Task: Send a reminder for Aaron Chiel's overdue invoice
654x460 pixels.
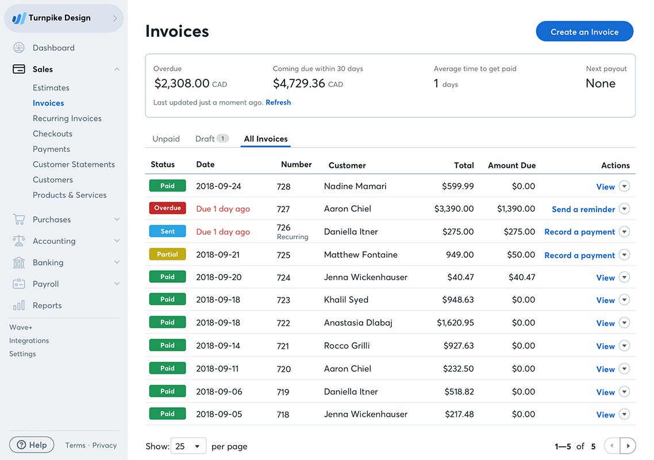Action: coord(583,209)
